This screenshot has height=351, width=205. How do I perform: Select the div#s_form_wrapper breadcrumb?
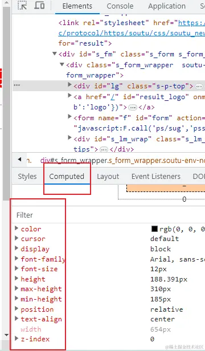coord(122,160)
